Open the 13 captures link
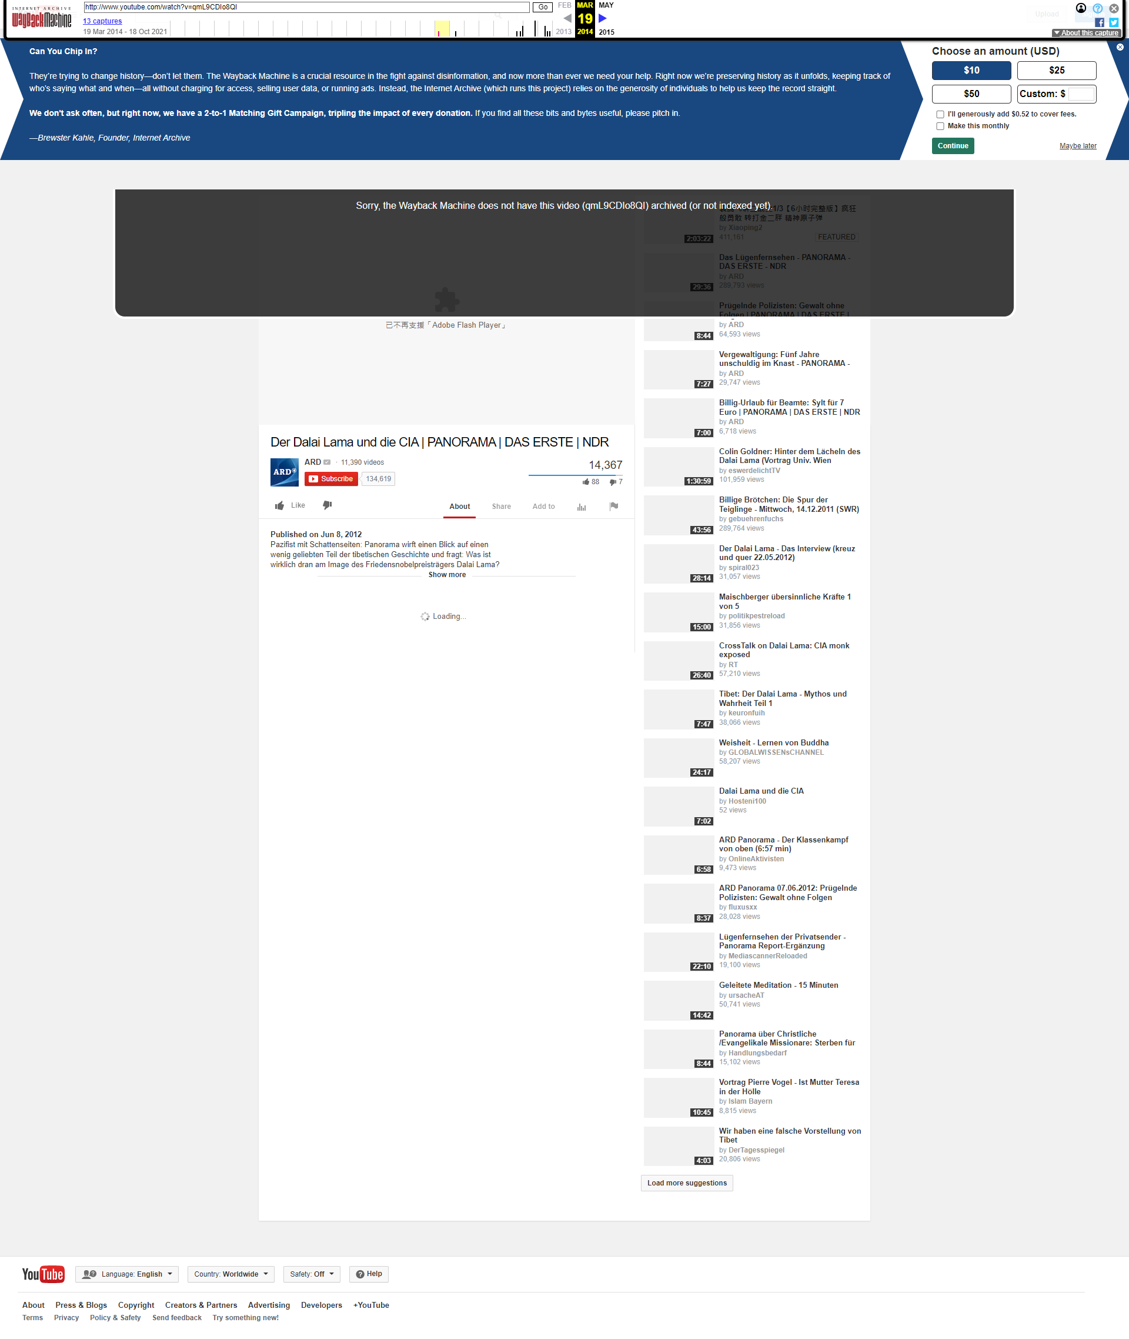Viewport: 1129px width, 1339px height. point(102,21)
